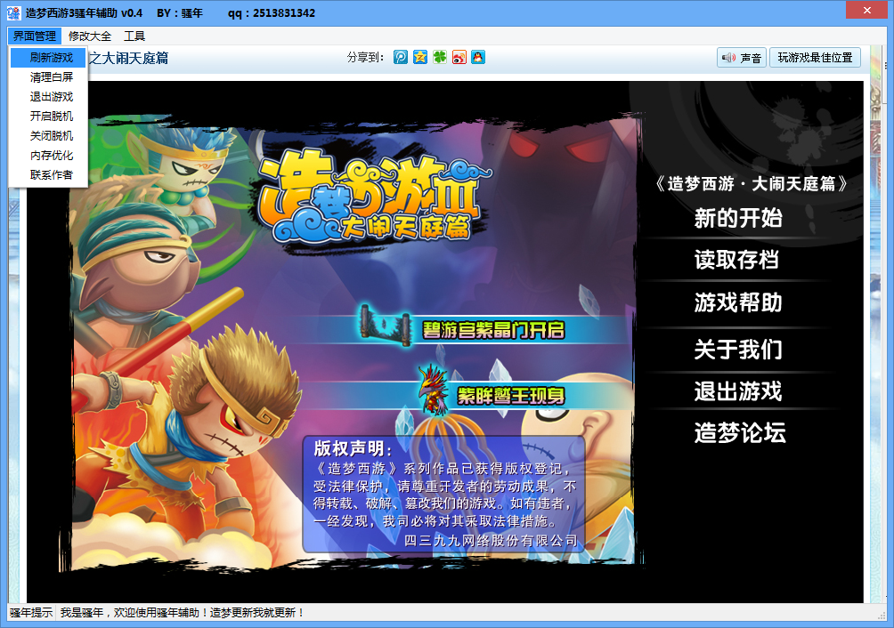Viewport: 894px width, 628px height.
Task: Open the 修改大全 menu
Action: coord(90,36)
